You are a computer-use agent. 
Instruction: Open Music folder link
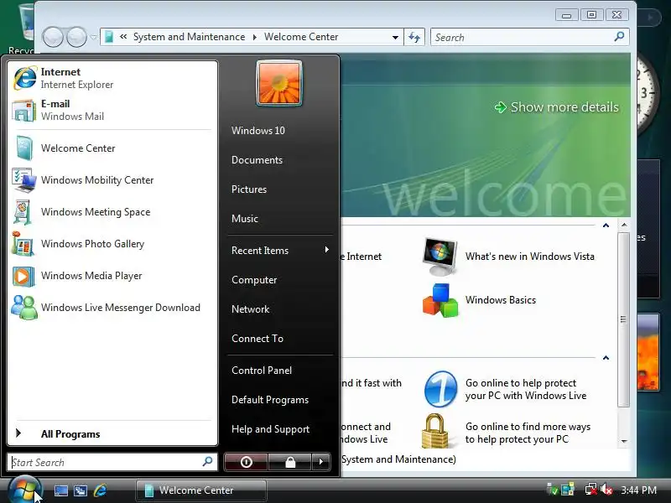(245, 219)
